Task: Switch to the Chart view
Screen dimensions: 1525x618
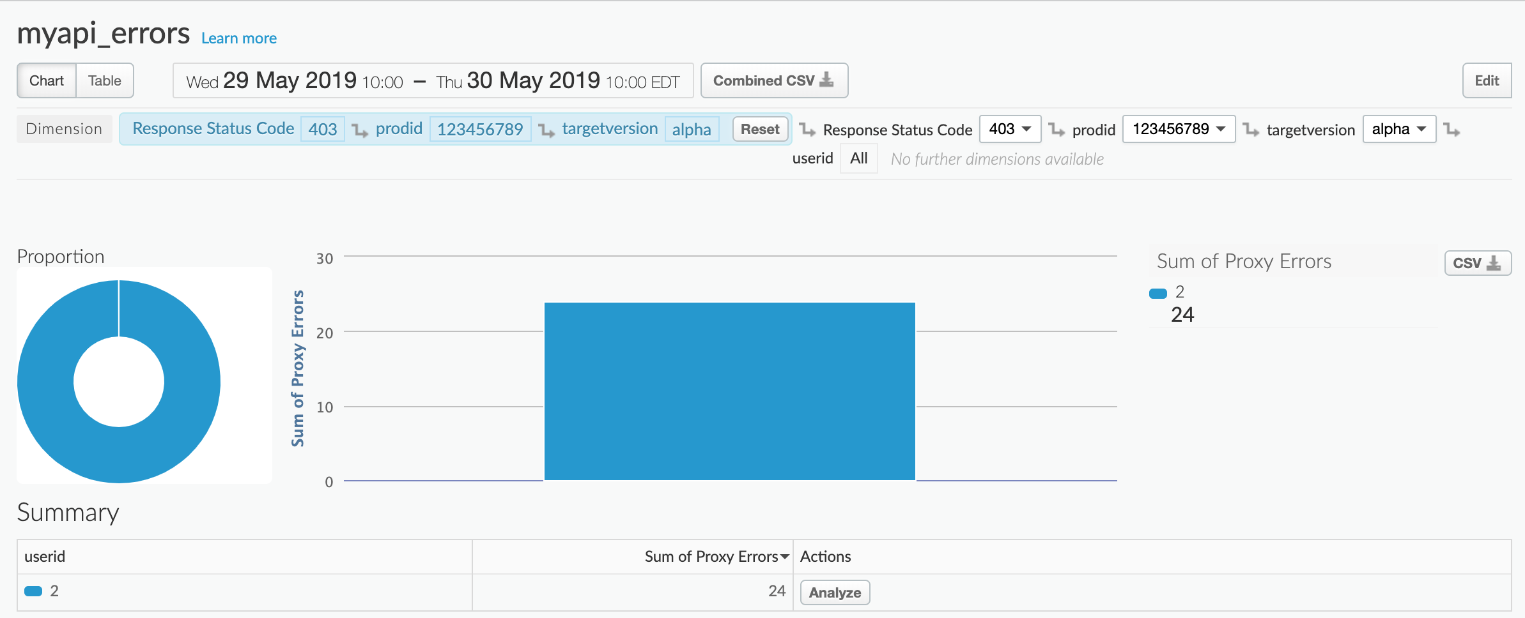Action: (x=47, y=80)
